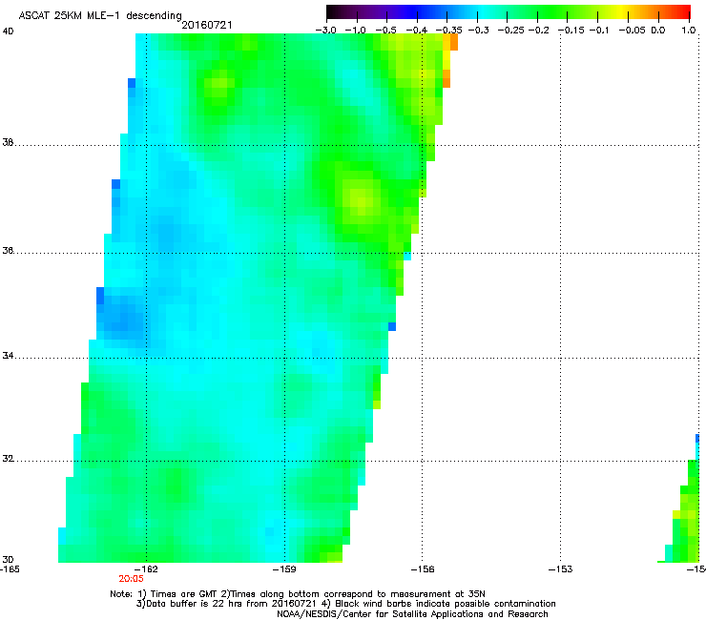This screenshot has height=620, width=706.
Task: Click the 'NOAA/NESDIS/Center for Satellite Applications' credit line
Action: (412, 614)
